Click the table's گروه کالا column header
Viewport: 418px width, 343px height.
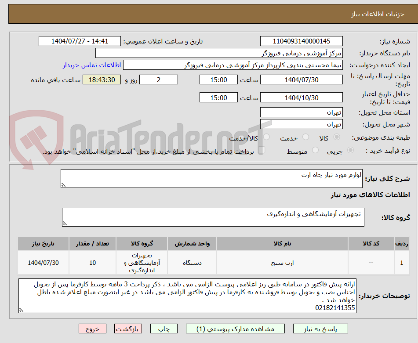142,244
